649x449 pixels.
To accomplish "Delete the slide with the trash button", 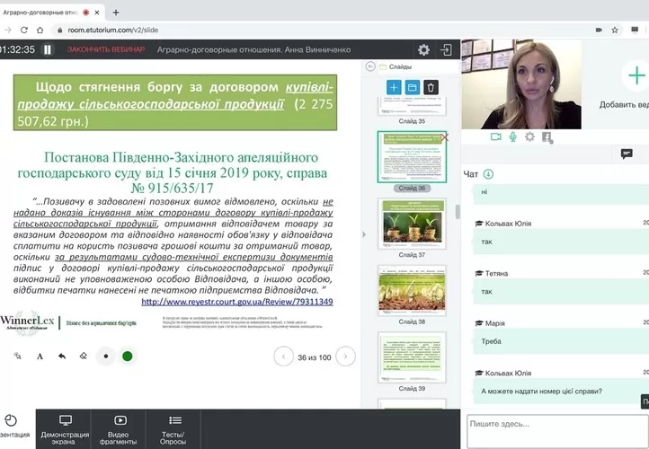I will (431, 87).
